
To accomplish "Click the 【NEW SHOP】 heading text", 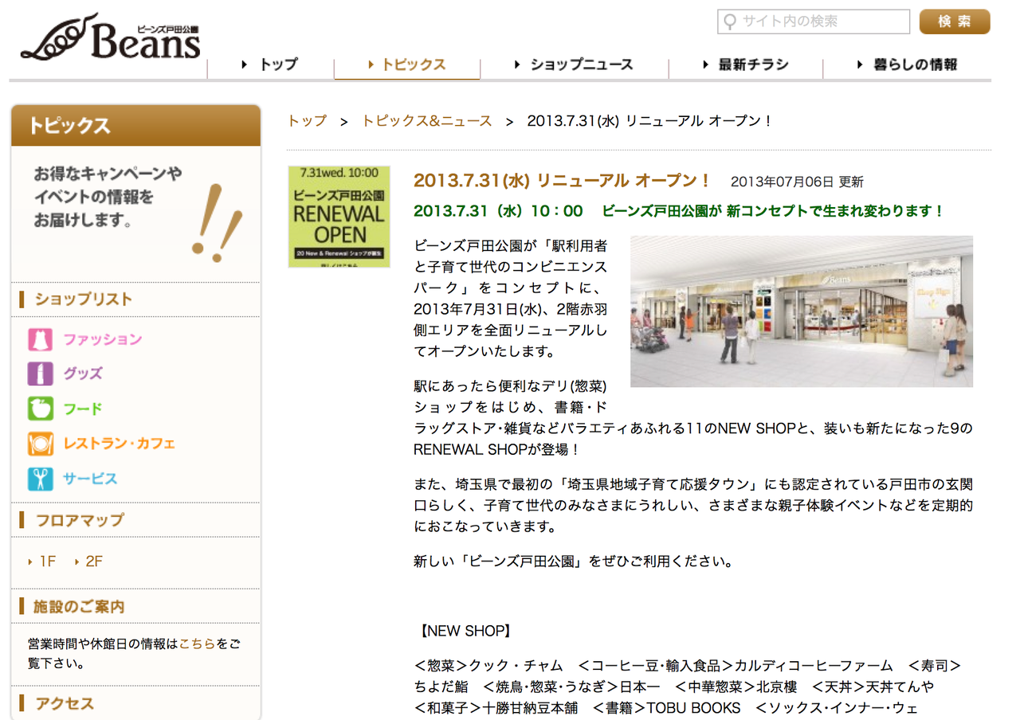I will (x=464, y=631).
